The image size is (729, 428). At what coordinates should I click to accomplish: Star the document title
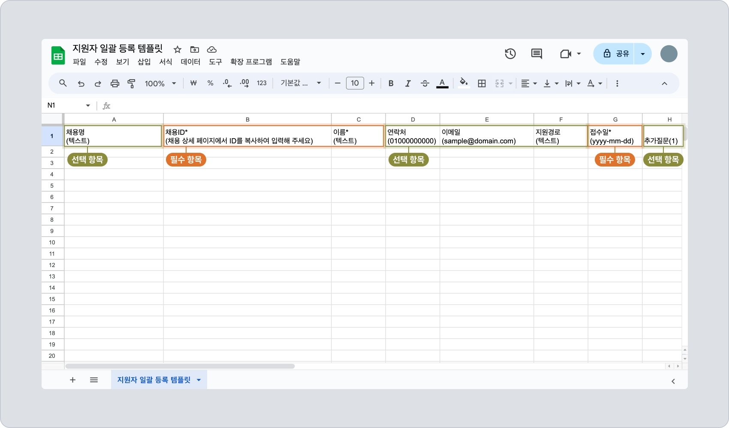tap(178, 50)
